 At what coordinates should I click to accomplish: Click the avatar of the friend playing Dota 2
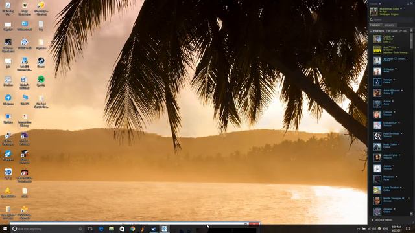pos(377,39)
